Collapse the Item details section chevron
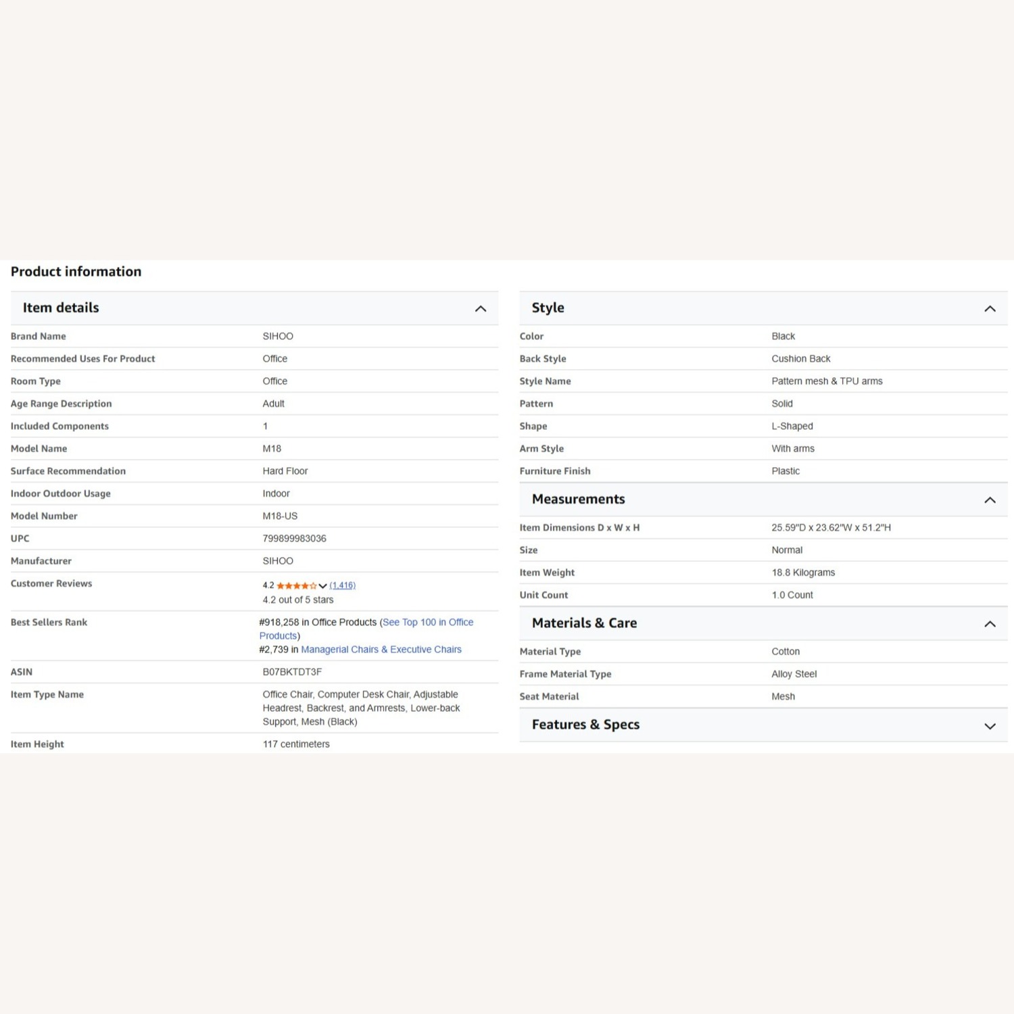Screen dimensions: 1014x1014 481,309
